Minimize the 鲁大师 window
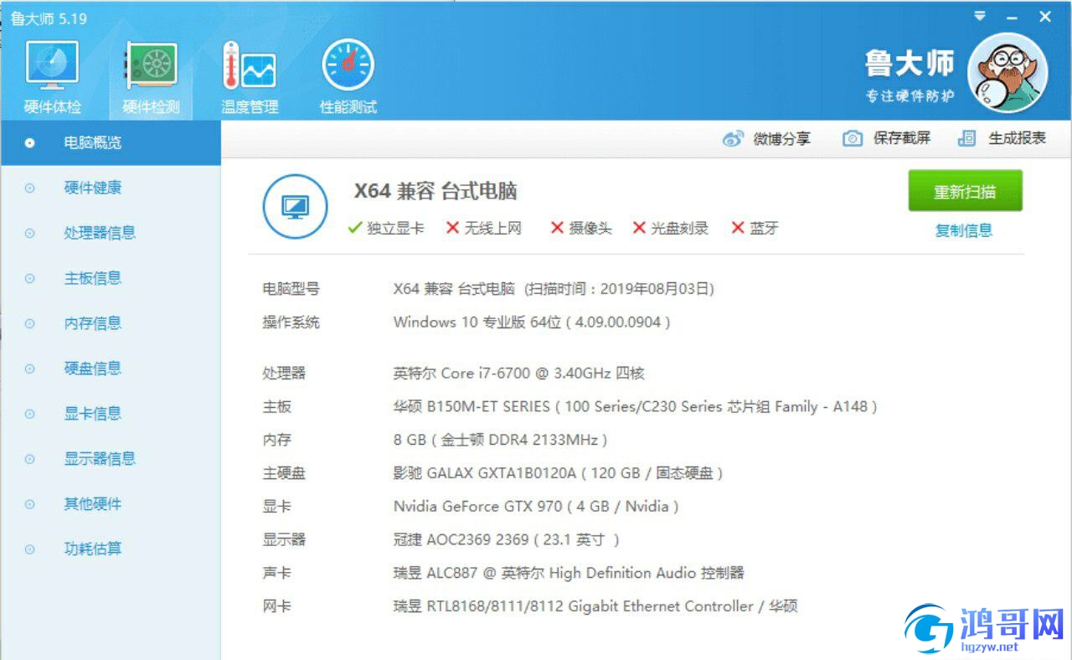1072x660 pixels. [x=1013, y=17]
